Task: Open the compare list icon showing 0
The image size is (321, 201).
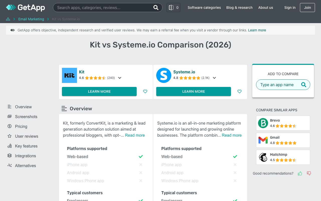Action: 173,8
